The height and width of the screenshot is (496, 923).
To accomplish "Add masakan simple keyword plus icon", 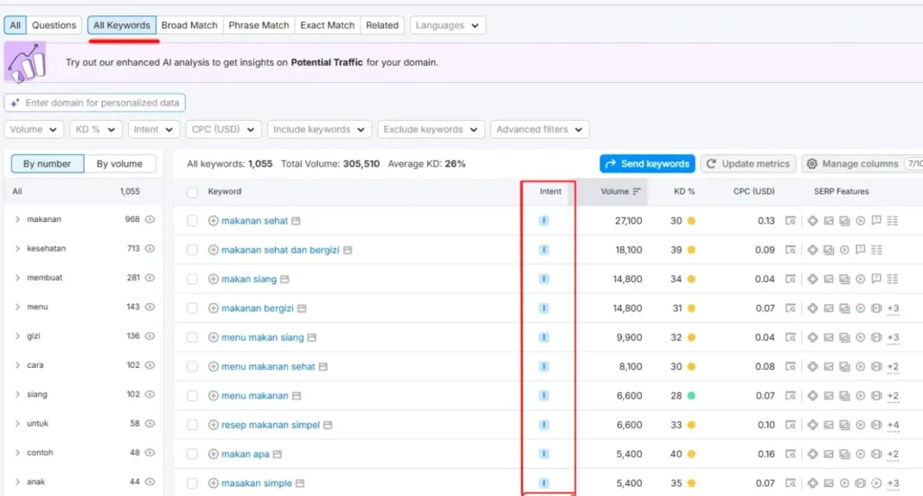I will (213, 483).
